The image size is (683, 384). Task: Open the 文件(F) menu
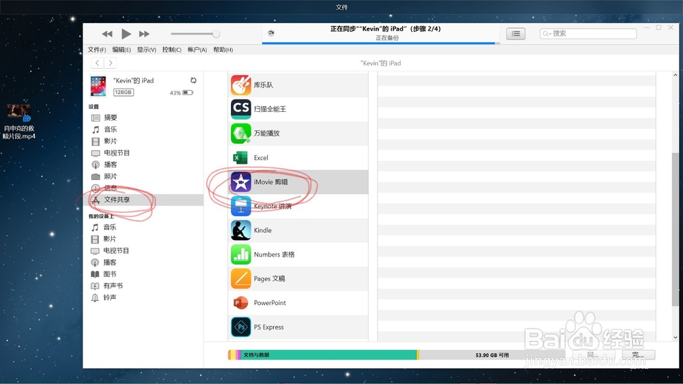coord(97,50)
